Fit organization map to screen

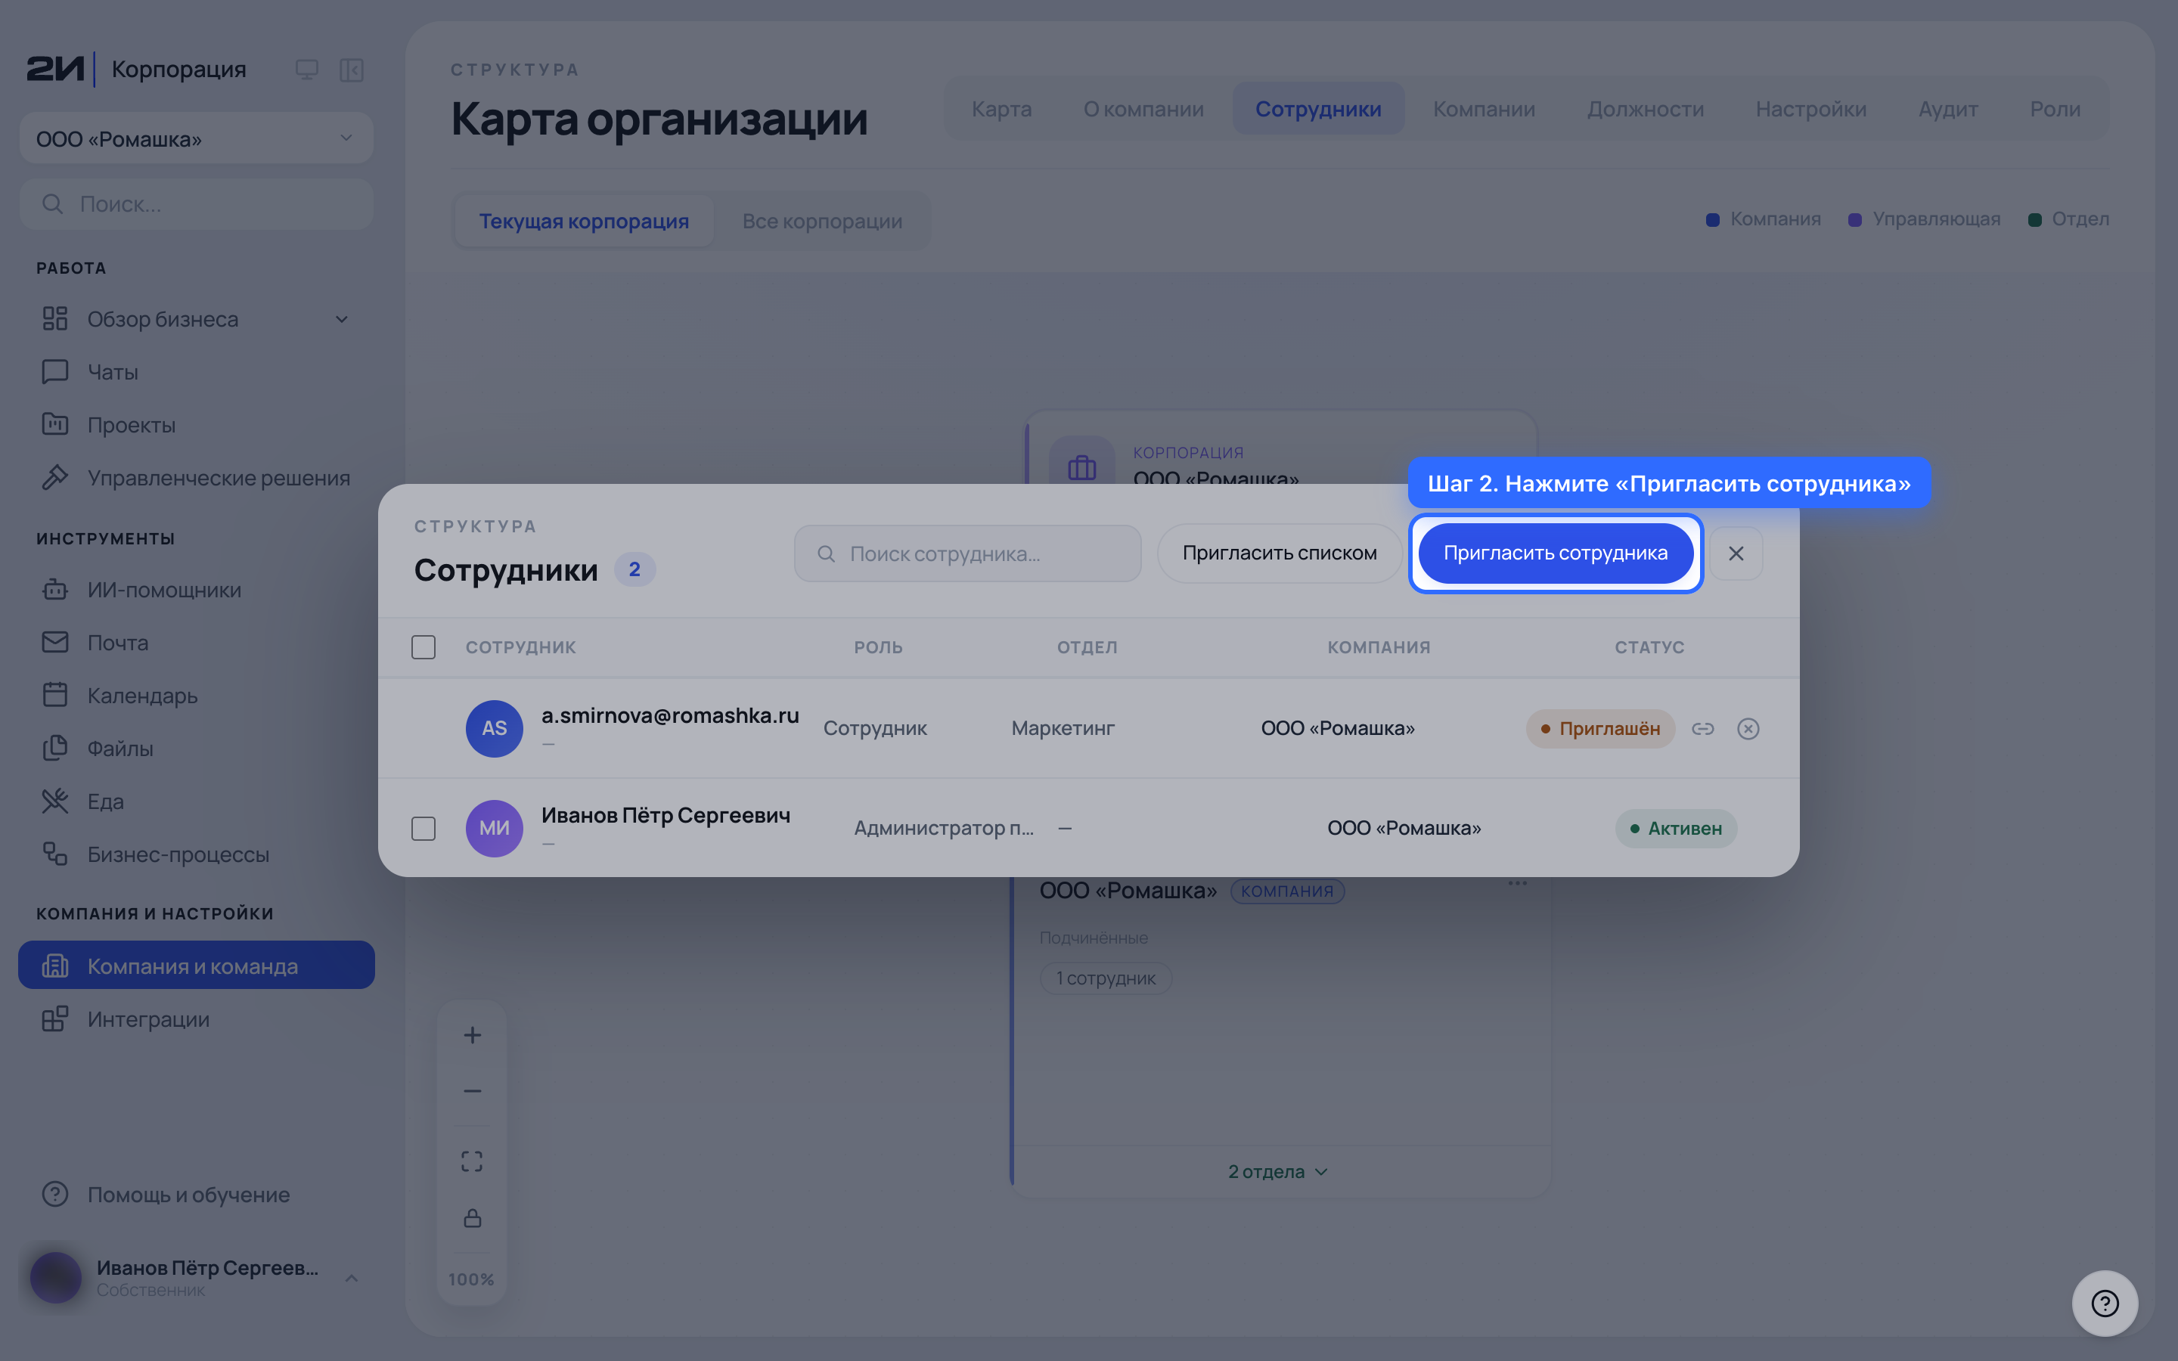pos(472,1161)
